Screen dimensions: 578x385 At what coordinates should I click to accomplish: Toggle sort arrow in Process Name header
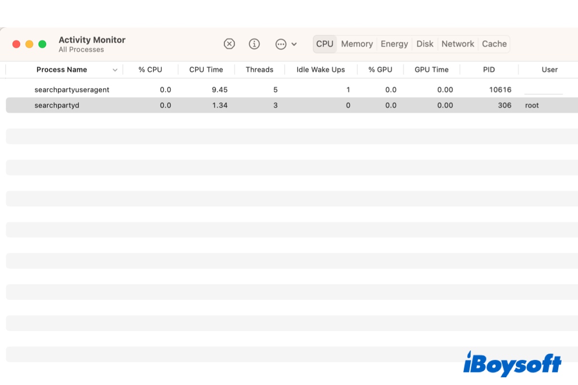[115, 70]
